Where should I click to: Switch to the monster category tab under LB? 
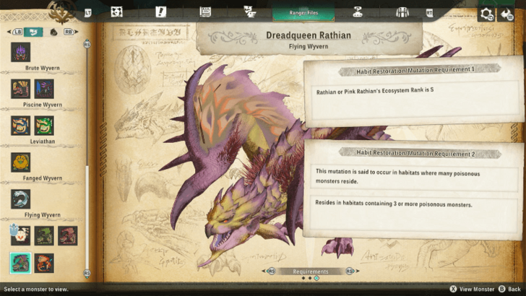[33, 32]
